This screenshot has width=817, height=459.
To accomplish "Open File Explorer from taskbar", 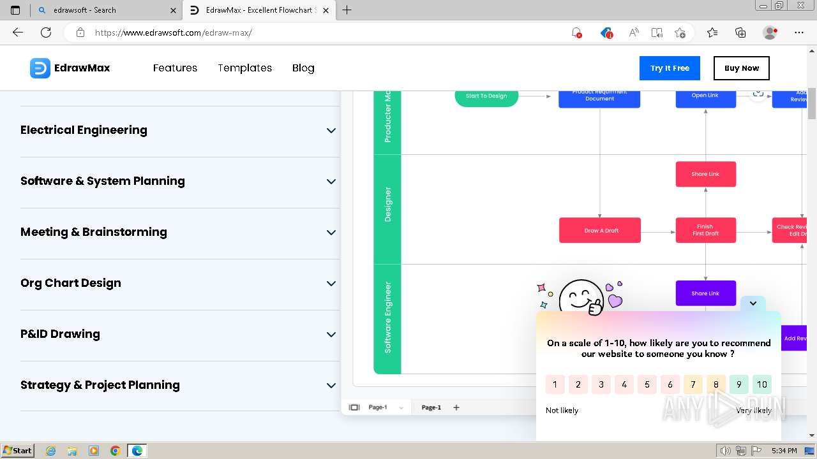I will point(72,451).
